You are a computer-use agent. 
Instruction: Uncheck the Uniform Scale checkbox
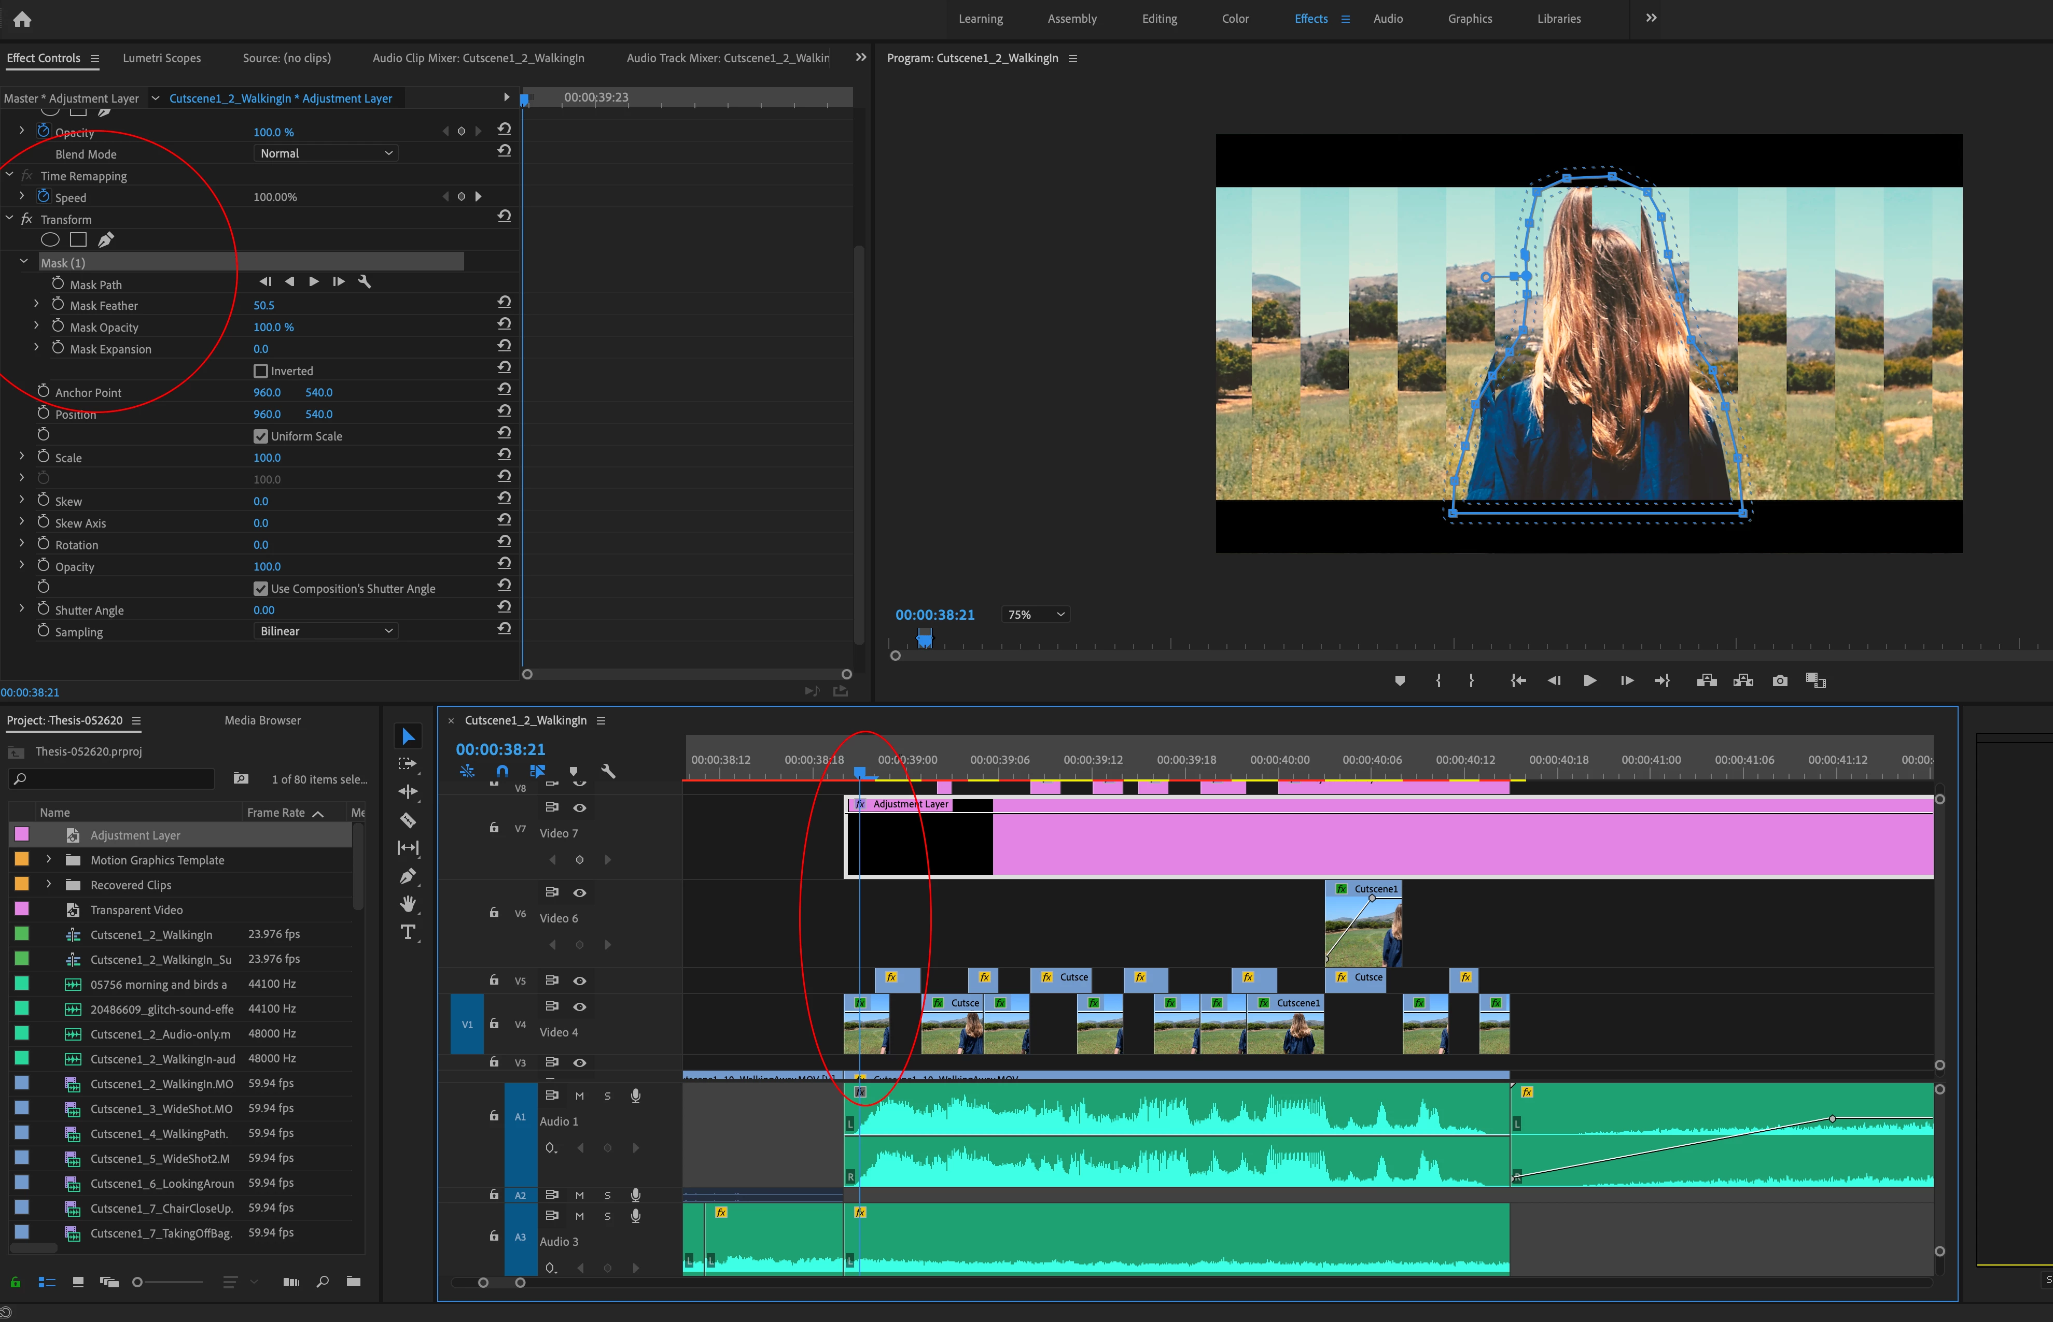261,436
